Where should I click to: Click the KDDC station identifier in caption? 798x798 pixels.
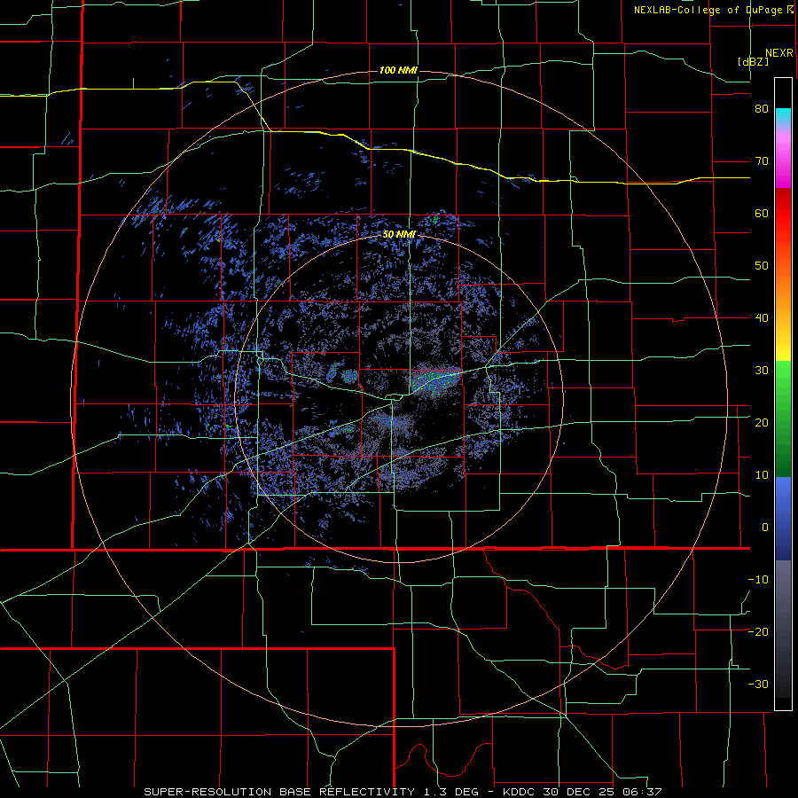[x=519, y=792]
